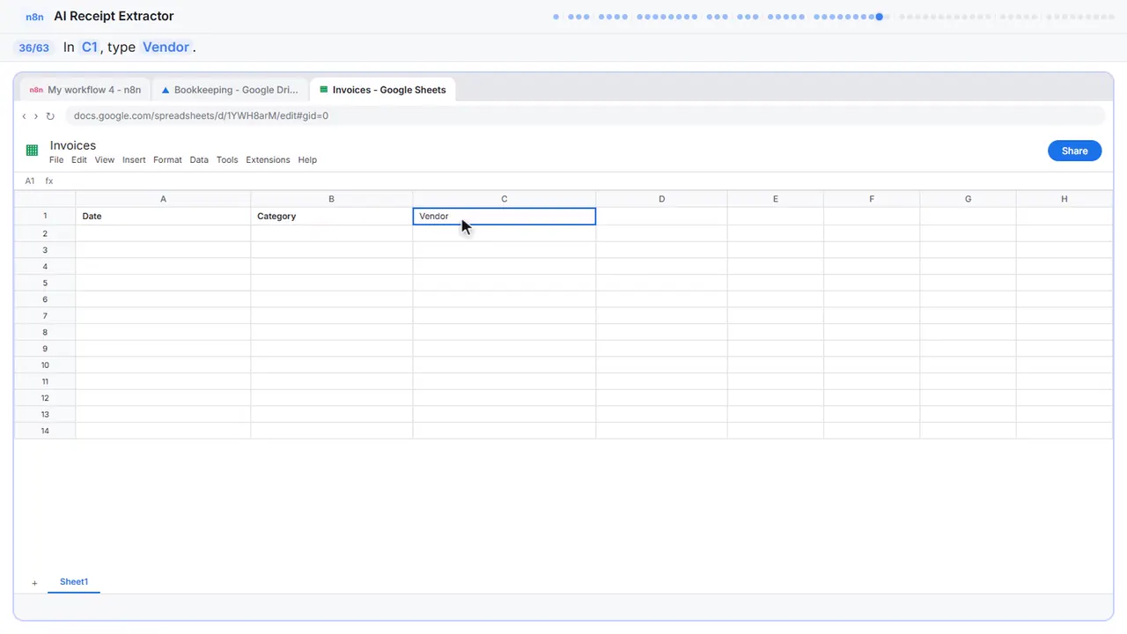The width and height of the screenshot is (1127, 634).
Task: Add a new sheet with the plus icon
Action: pyautogui.click(x=34, y=583)
